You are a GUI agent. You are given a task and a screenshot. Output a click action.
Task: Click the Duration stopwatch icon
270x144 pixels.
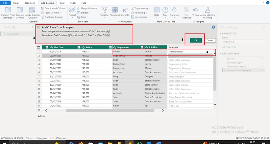point(174,10)
